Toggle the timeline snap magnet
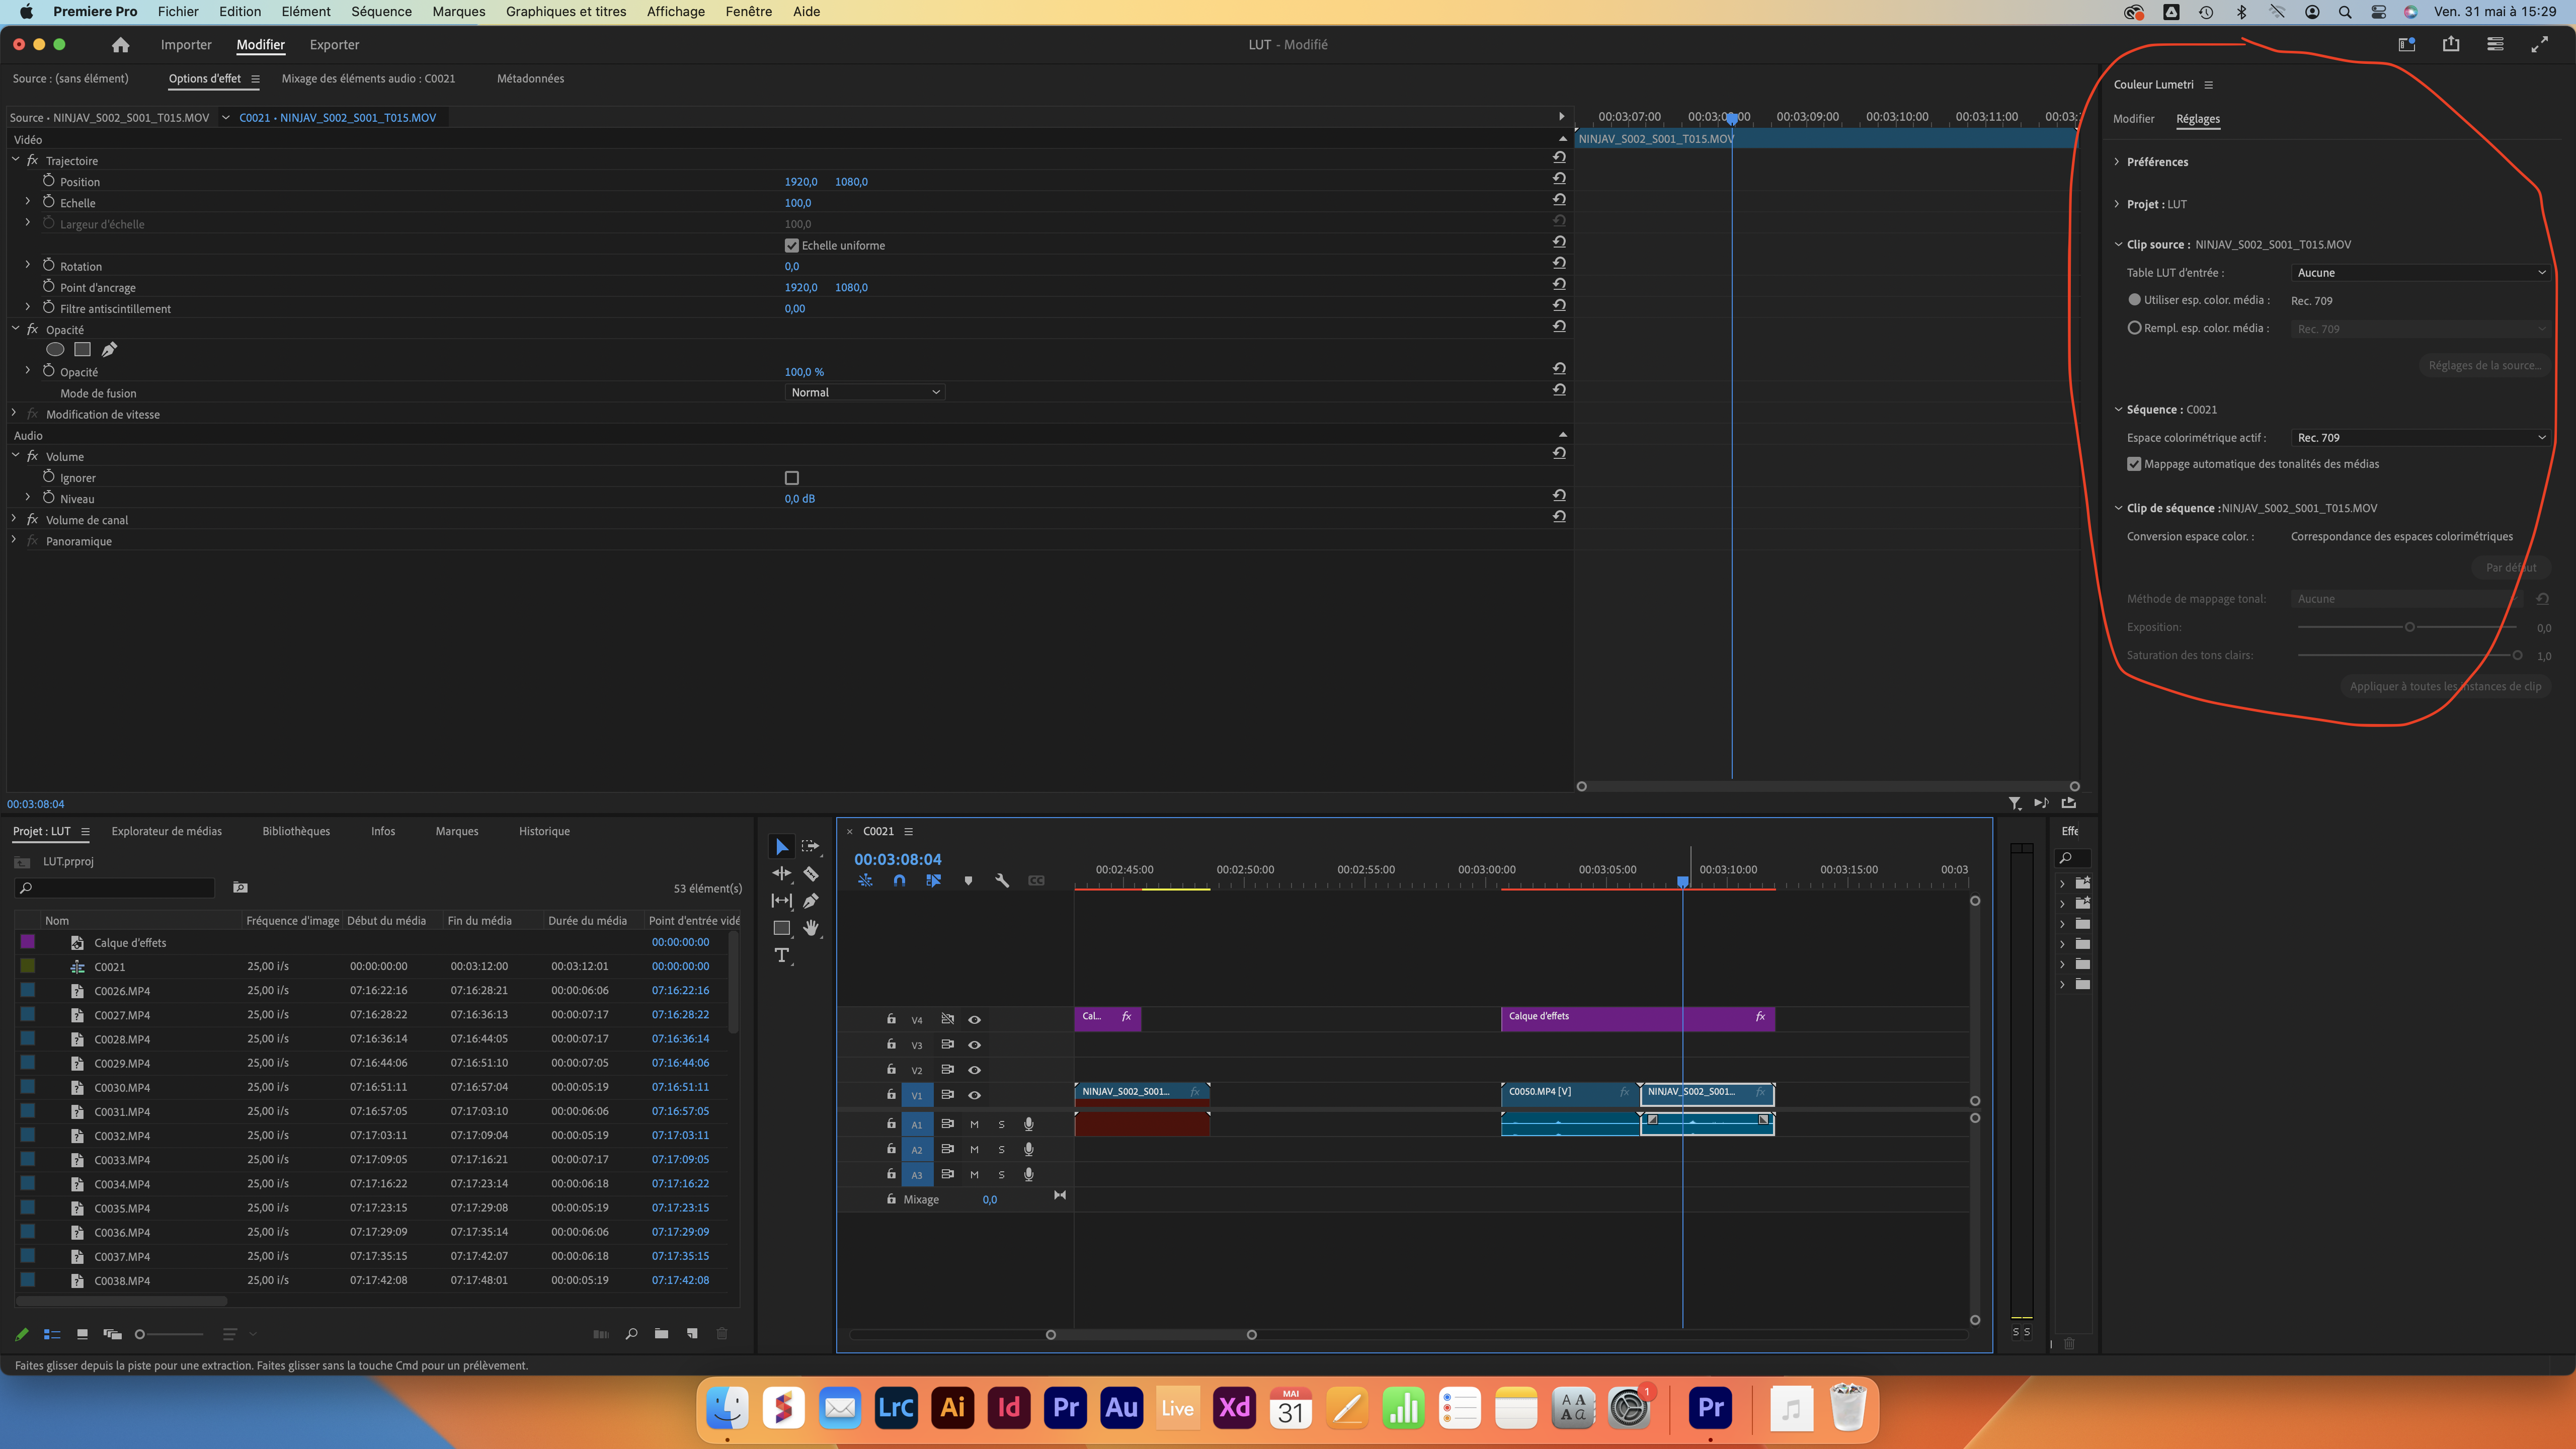2576x1449 pixels. coord(899,881)
